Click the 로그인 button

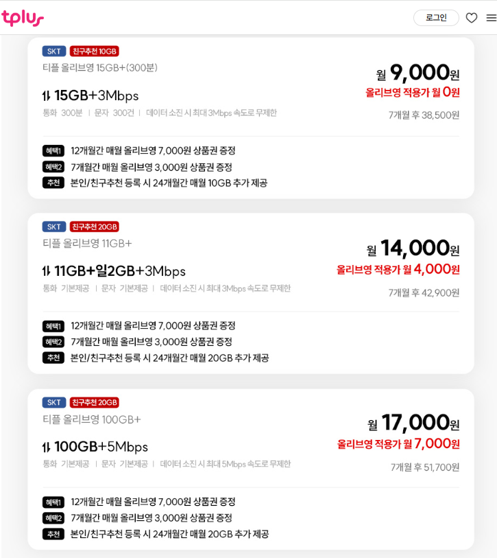pos(436,18)
